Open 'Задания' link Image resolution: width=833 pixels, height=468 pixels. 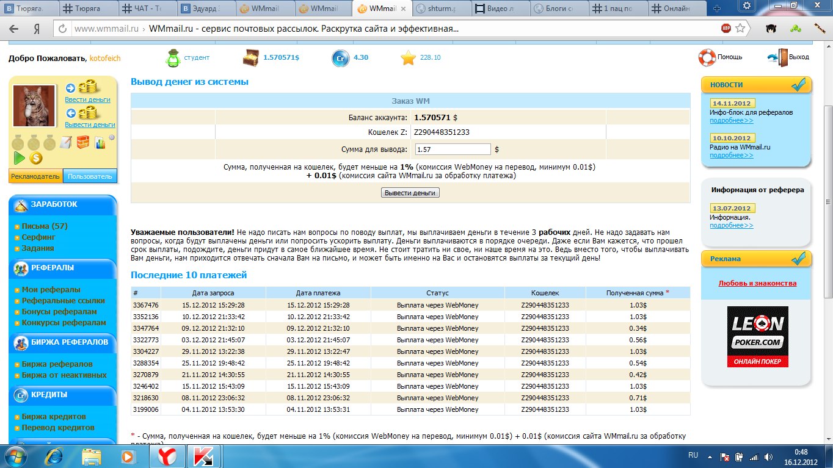pos(38,248)
